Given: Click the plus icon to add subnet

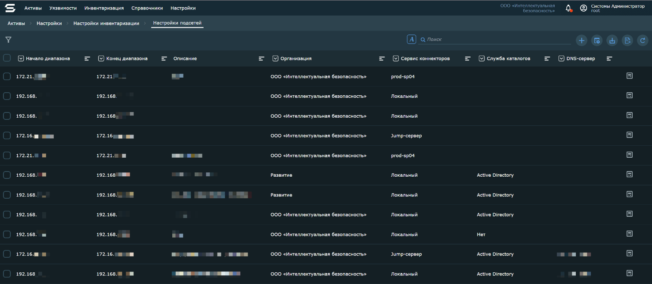Looking at the screenshot, I should pos(581,41).
